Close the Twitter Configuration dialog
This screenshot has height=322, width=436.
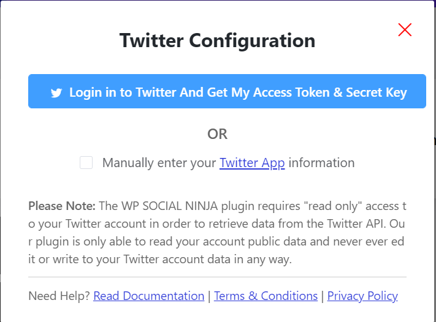[x=405, y=29]
